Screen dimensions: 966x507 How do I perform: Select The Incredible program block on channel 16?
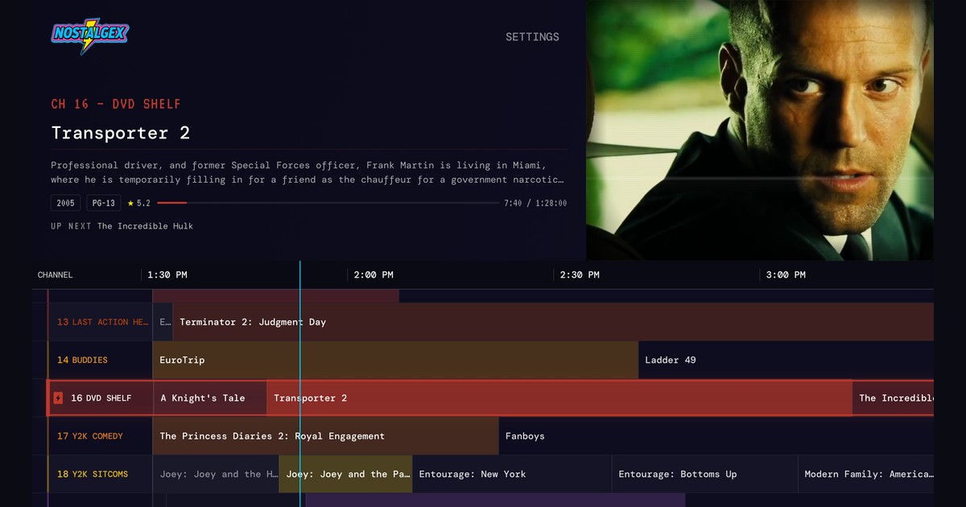[894, 398]
